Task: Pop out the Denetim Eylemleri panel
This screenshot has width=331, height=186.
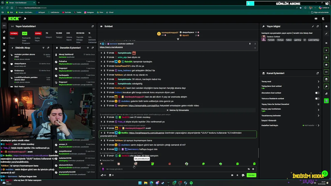Action: click(93, 48)
